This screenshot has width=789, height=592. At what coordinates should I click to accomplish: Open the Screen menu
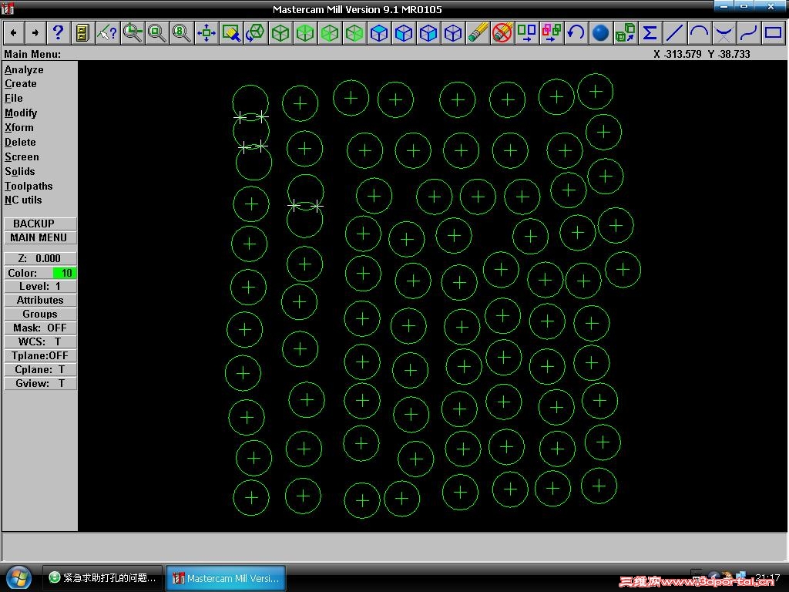pos(22,156)
